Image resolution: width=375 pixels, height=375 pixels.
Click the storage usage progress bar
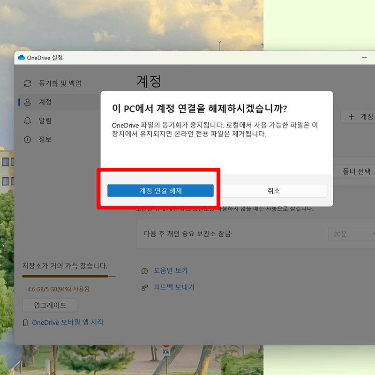[x=68, y=276]
